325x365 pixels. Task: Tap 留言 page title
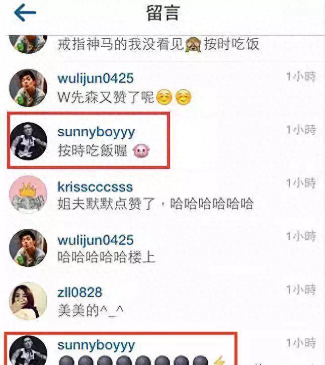coord(164,13)
